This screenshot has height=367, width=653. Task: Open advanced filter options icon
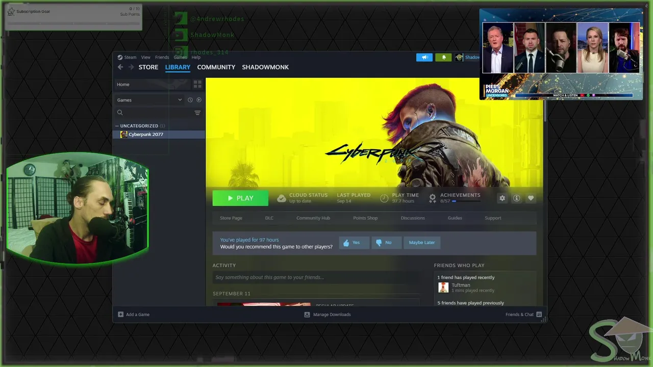[197, 113]
